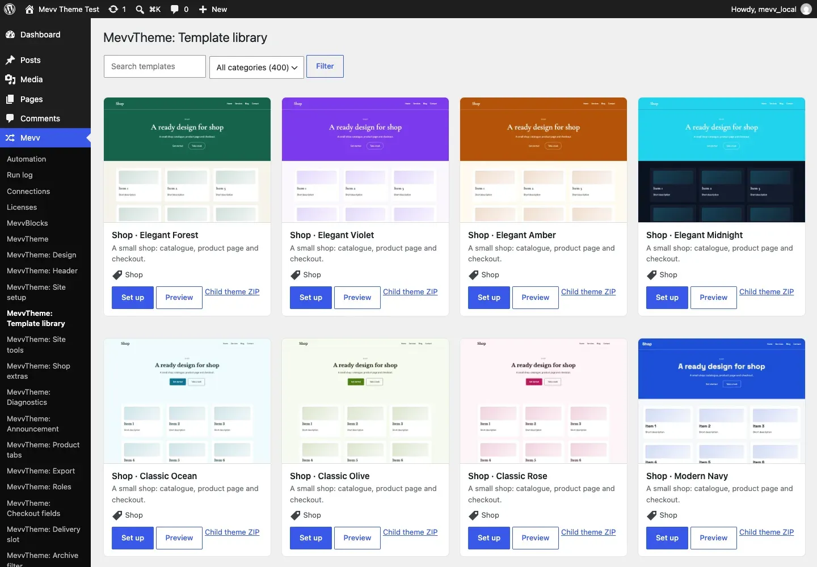
Task: Click the Shop · Classic Ocean title
Action: [154, 476]
